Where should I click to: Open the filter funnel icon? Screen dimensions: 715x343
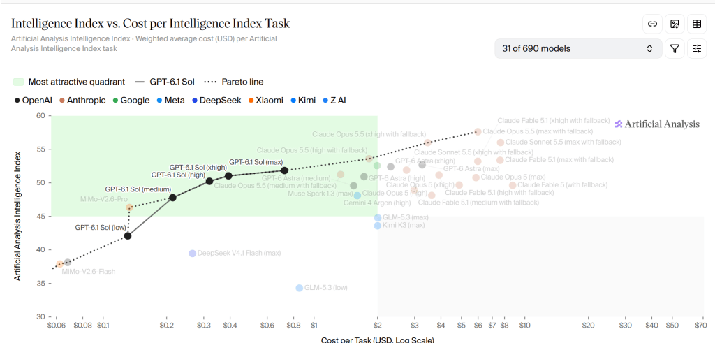(x=675, y=49)
